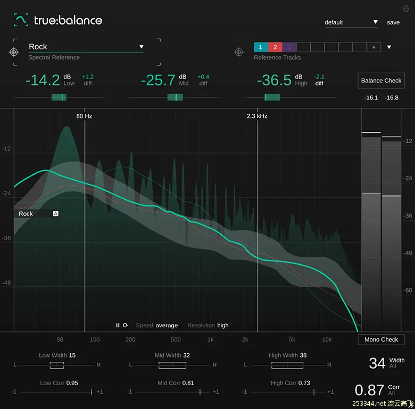Select reference track slot 2
This screenshot has height=409, width=415.
[x=275, y=47]
